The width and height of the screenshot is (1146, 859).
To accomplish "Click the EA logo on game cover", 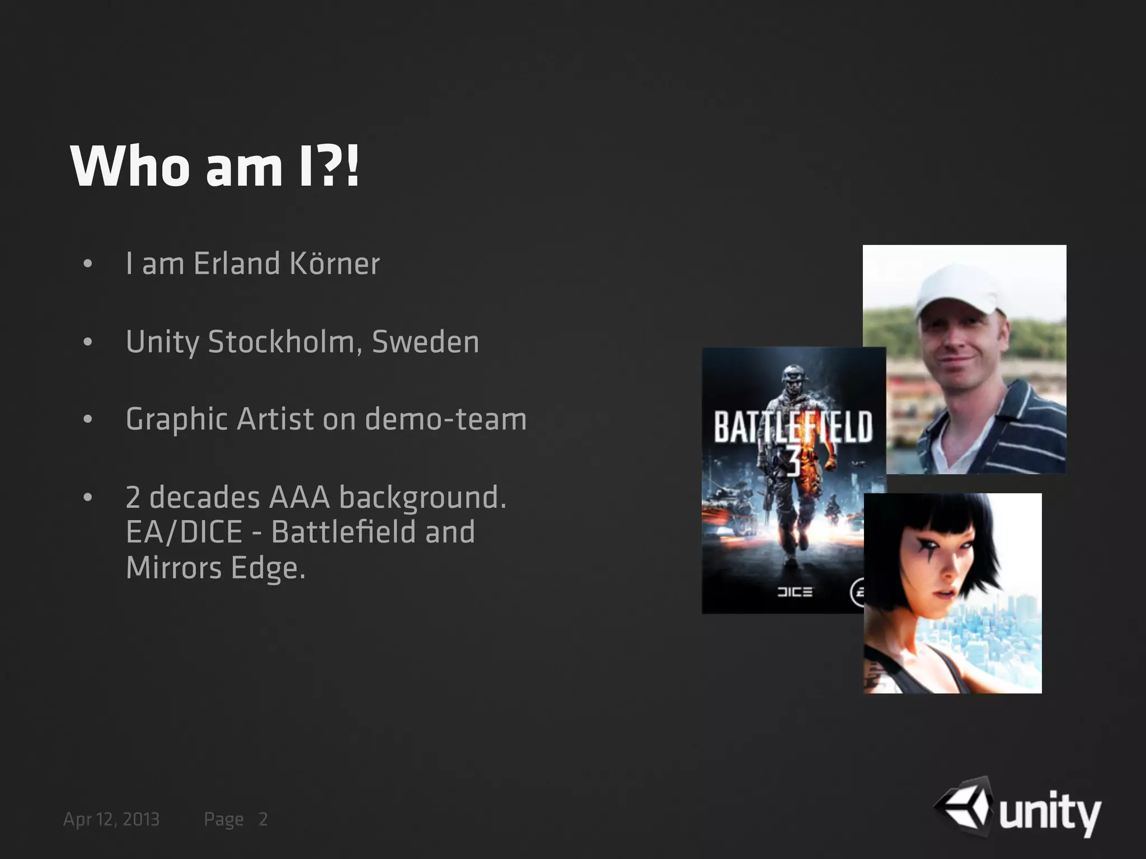I will (x=857, y=593).
